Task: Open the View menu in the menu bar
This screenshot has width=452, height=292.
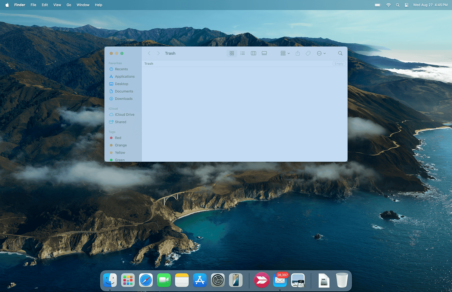Action: [x=57, y=5]
